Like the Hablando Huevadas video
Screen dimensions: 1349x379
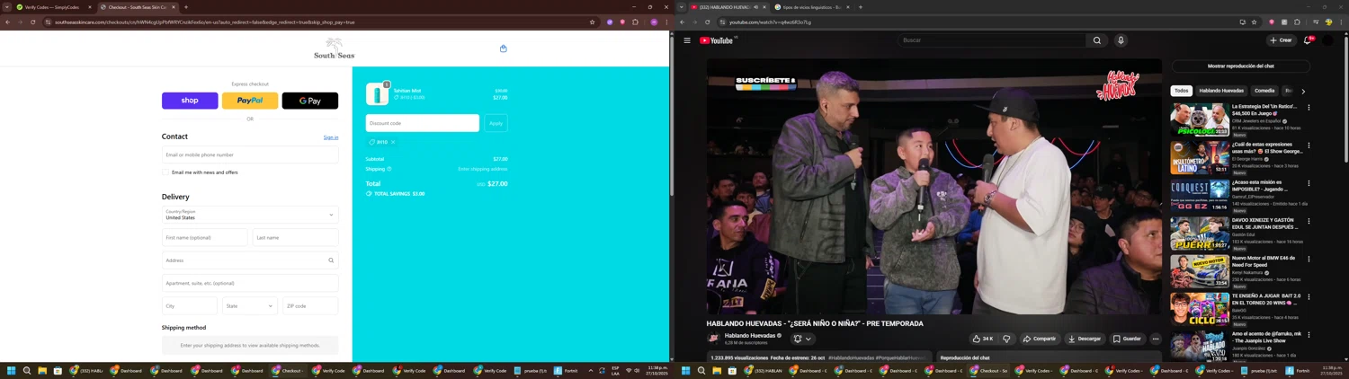click(983, 339)
